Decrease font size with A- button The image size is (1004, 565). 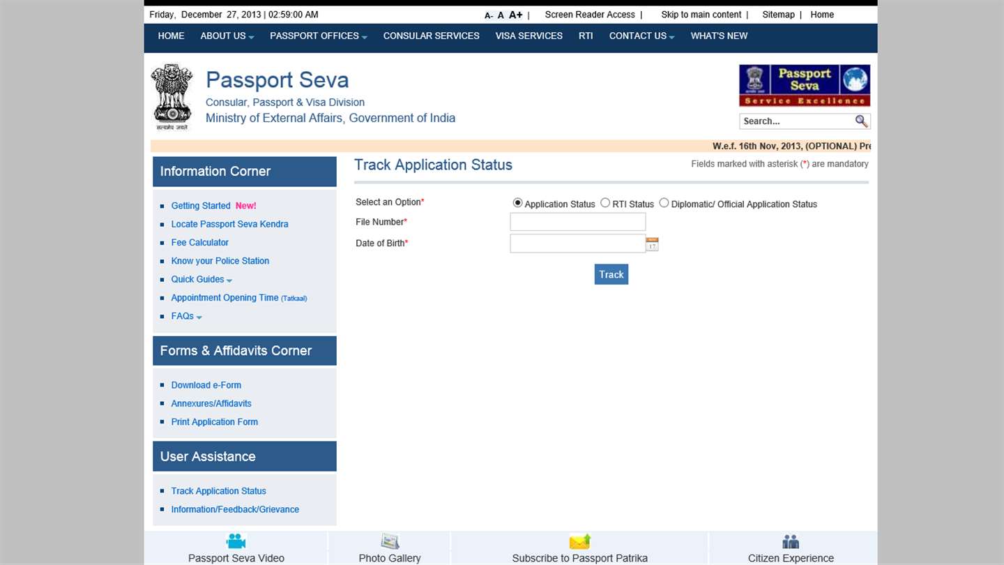click(488, 15)
